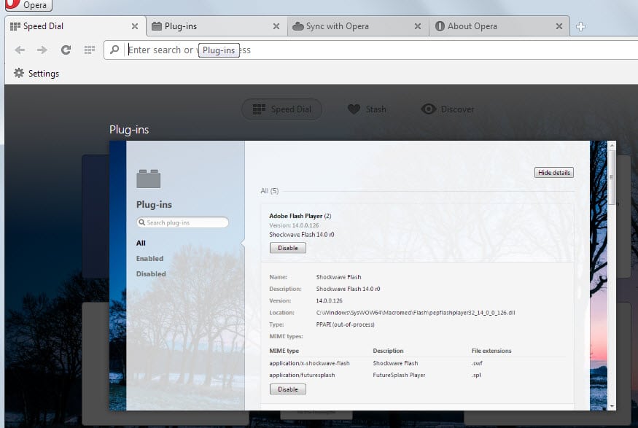Click the Search plug-ins field
The height and width of the screenshot is (428, 638).
pyautogui.click(x=183, y=222)
